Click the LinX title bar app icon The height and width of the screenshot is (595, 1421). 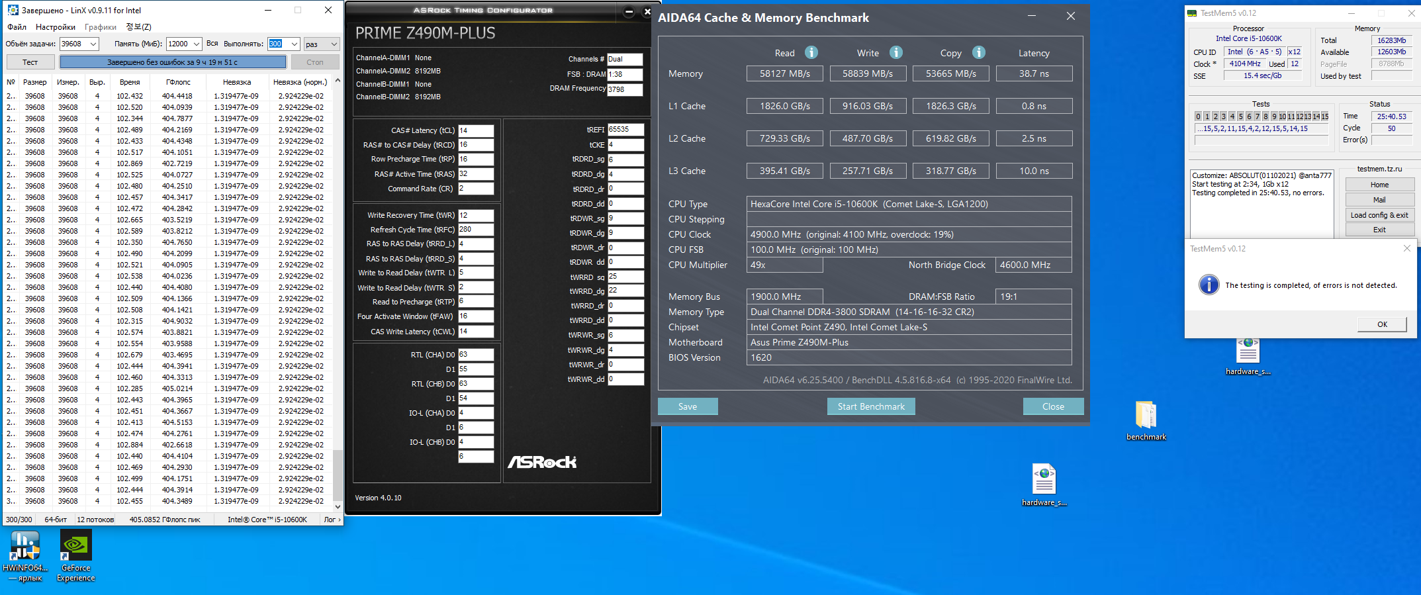pos(13,10)
